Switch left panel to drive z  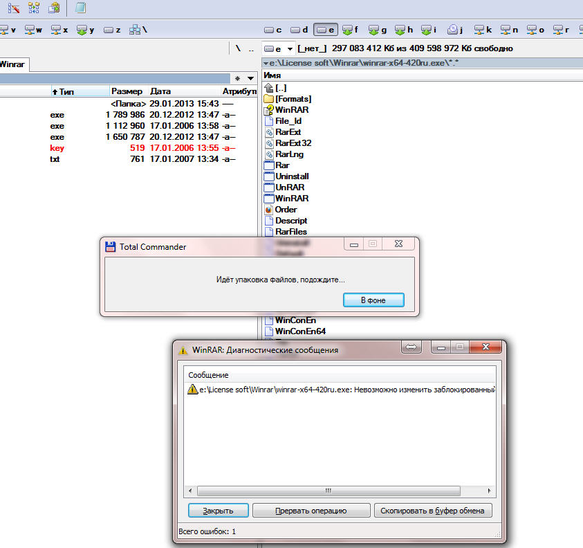112,30
